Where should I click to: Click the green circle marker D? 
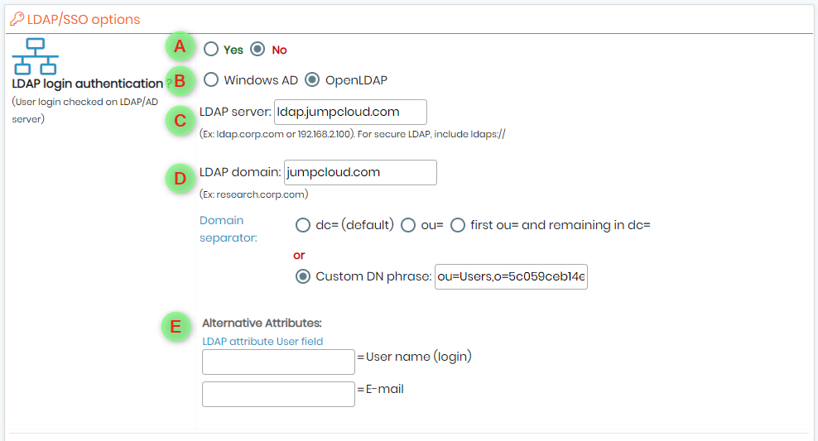[180, 178]
